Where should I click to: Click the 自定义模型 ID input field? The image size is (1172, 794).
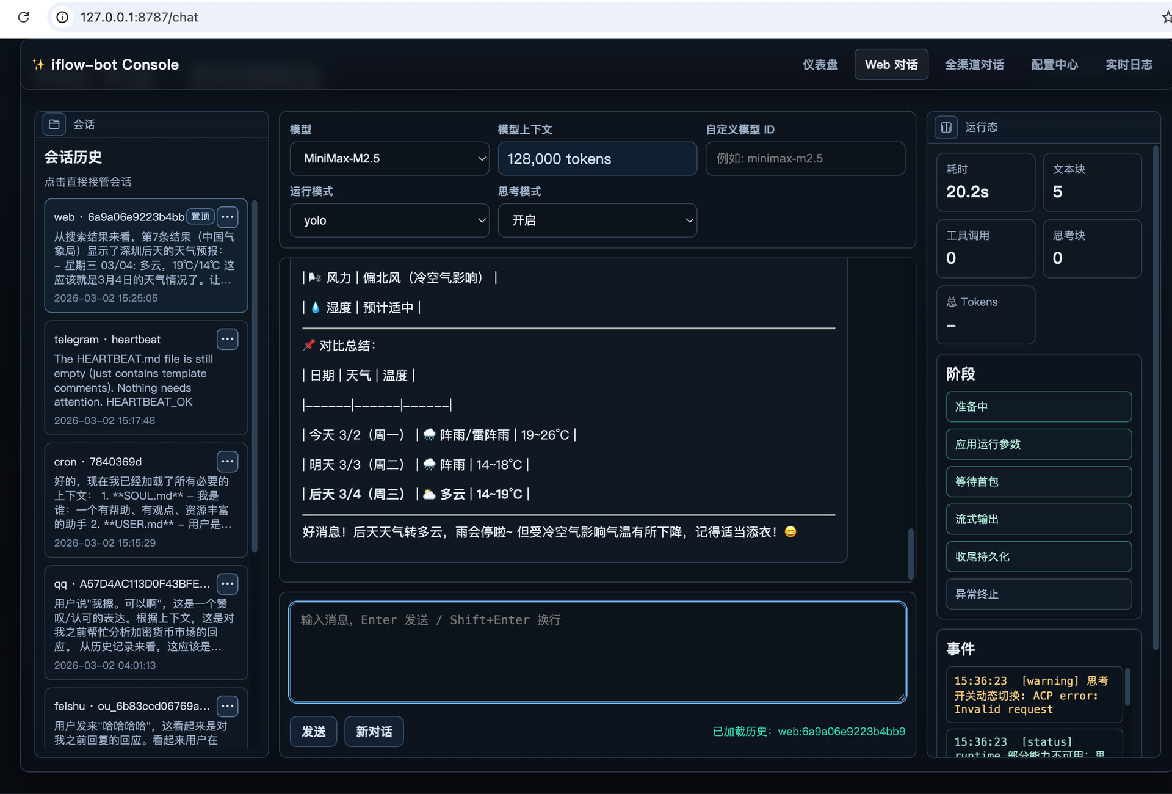point(805,159)
